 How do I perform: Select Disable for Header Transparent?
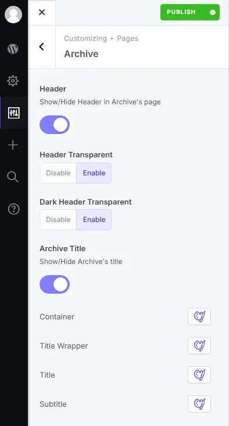58,173
